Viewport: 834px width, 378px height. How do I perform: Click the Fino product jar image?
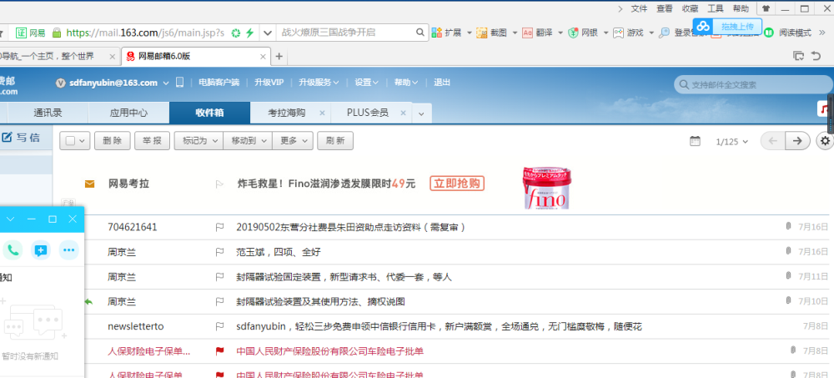pos(546,189)
